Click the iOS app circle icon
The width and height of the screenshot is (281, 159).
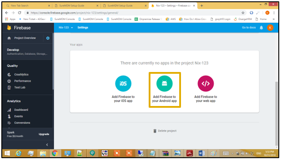(123, 83)
